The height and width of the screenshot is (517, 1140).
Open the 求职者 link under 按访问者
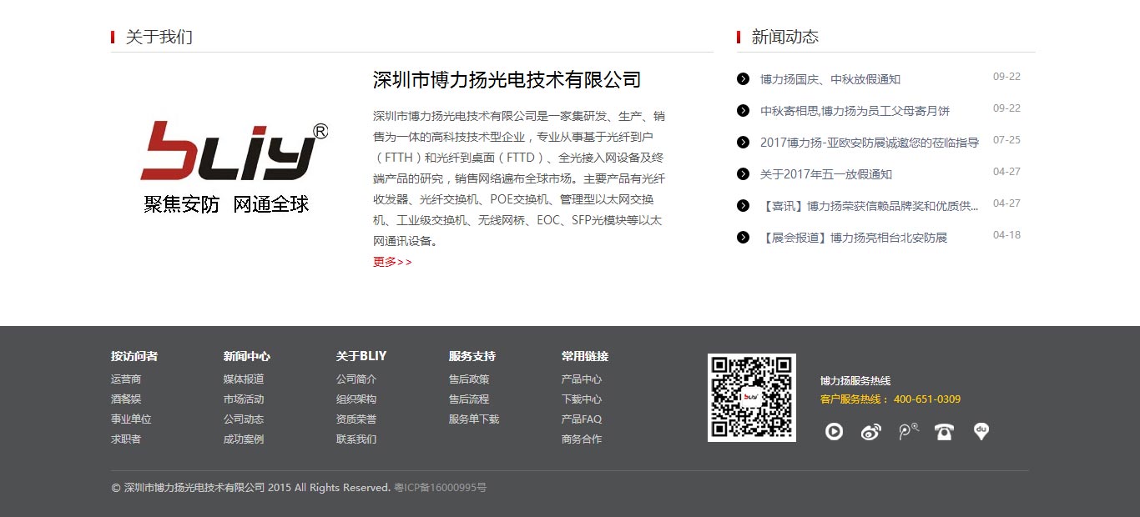pos(127,439)
